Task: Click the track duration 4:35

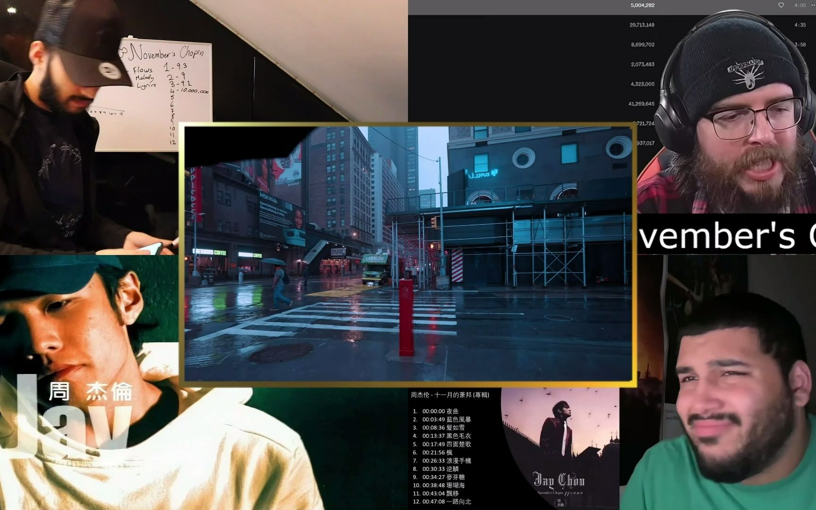Action: (800, 25)
